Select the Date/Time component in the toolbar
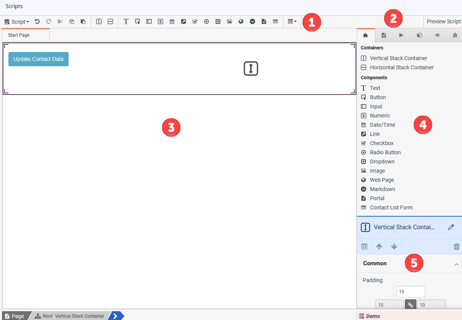 (172, 22)
